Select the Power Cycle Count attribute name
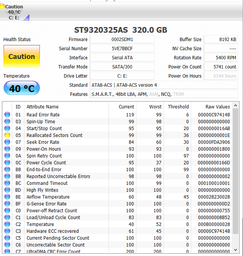This screenshot has width=243, height=256. tap(46, 162)
